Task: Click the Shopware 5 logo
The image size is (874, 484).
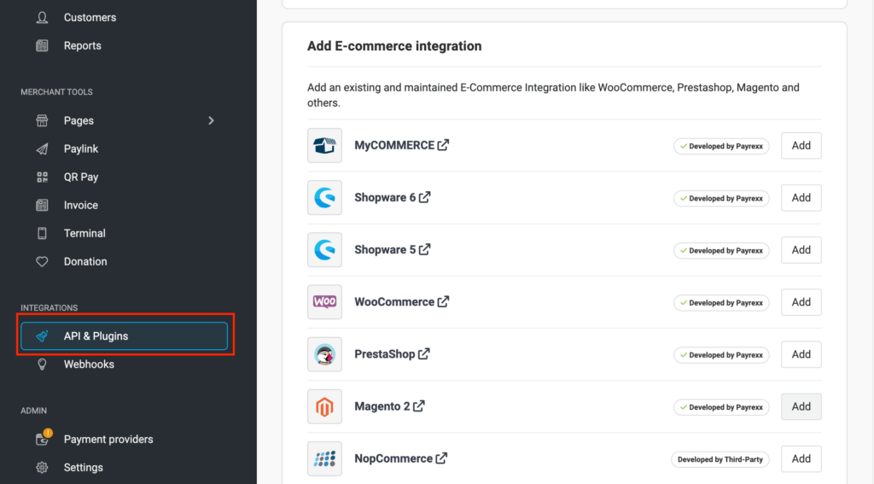Action: 324,250
